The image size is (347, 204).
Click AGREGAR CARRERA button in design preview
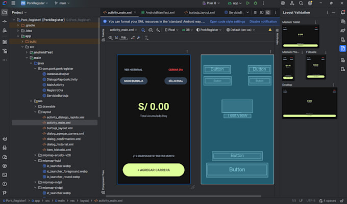coord(154,170)
